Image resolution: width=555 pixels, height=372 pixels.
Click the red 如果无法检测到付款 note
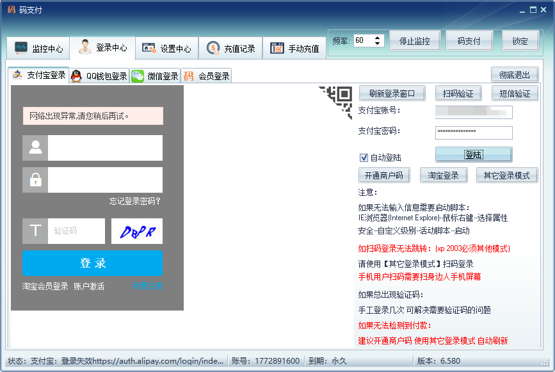click(394, 325)
